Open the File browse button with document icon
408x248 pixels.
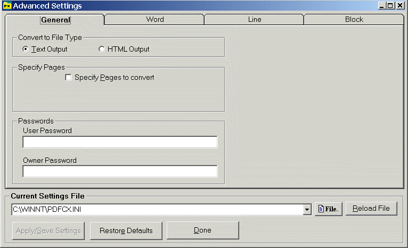click(x=329, y=209)
